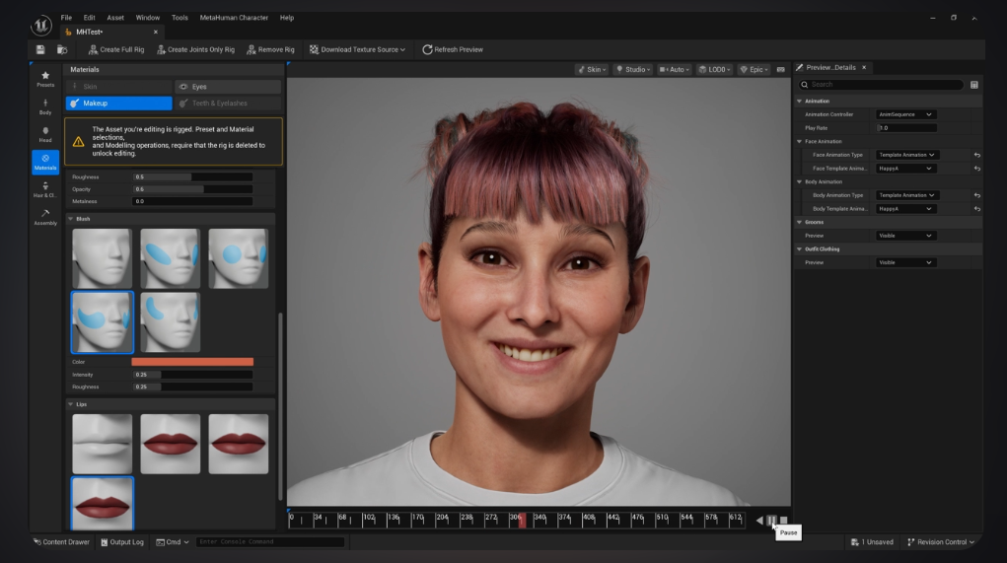Collapse the Lips section
The height and width of the screenshot is (563, 1007).
coord(71,404)
